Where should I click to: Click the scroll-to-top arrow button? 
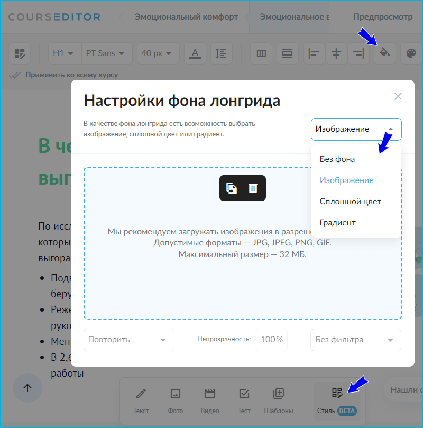tap(27, 388)
